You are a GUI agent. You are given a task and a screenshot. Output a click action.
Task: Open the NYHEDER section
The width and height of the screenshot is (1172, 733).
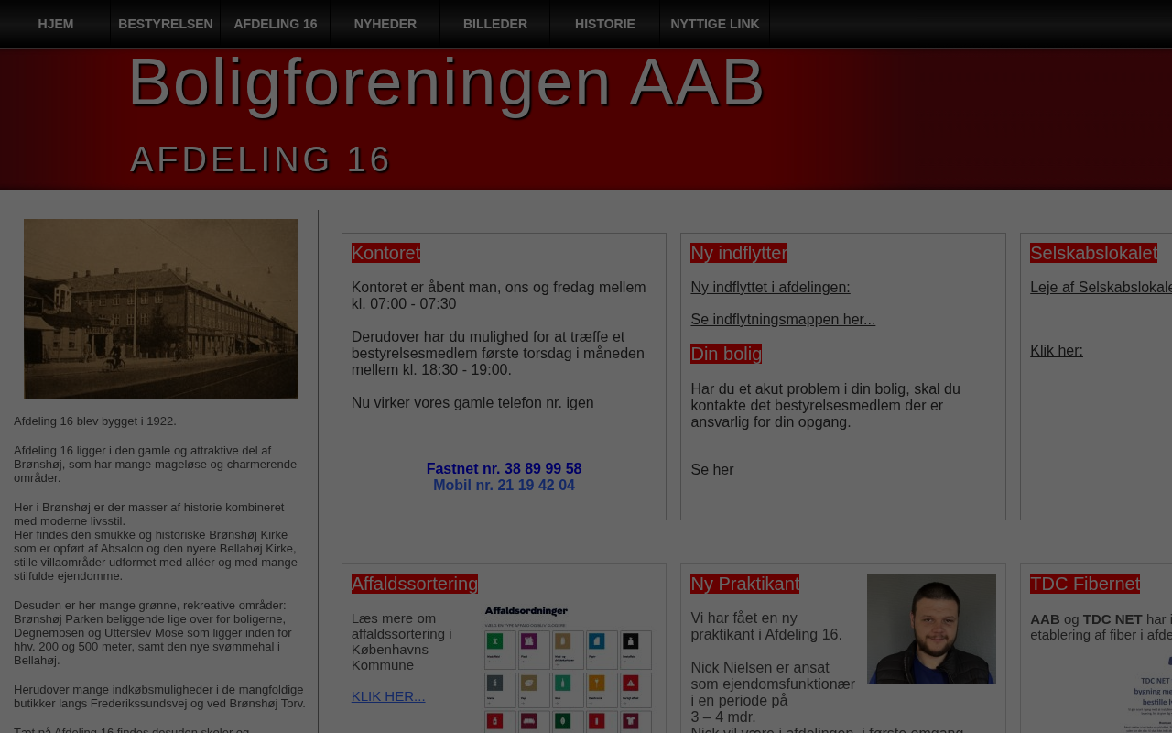[x=385, y=24]
